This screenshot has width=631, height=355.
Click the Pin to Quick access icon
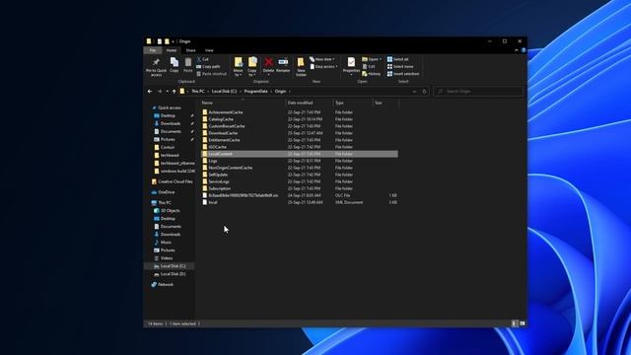(x=156, y=62)
